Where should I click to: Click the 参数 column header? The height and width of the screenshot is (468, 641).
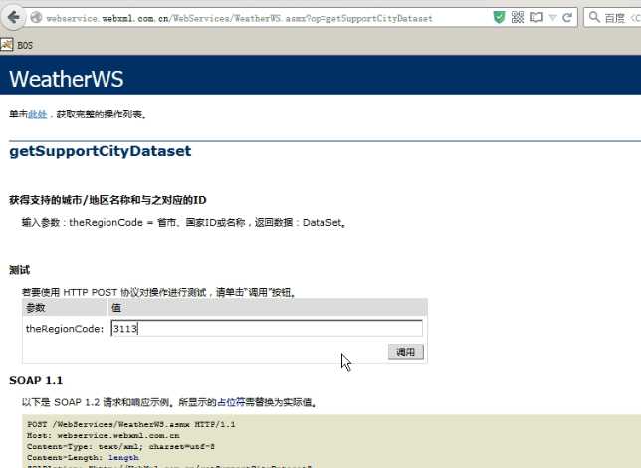click(x=64, y=308)
